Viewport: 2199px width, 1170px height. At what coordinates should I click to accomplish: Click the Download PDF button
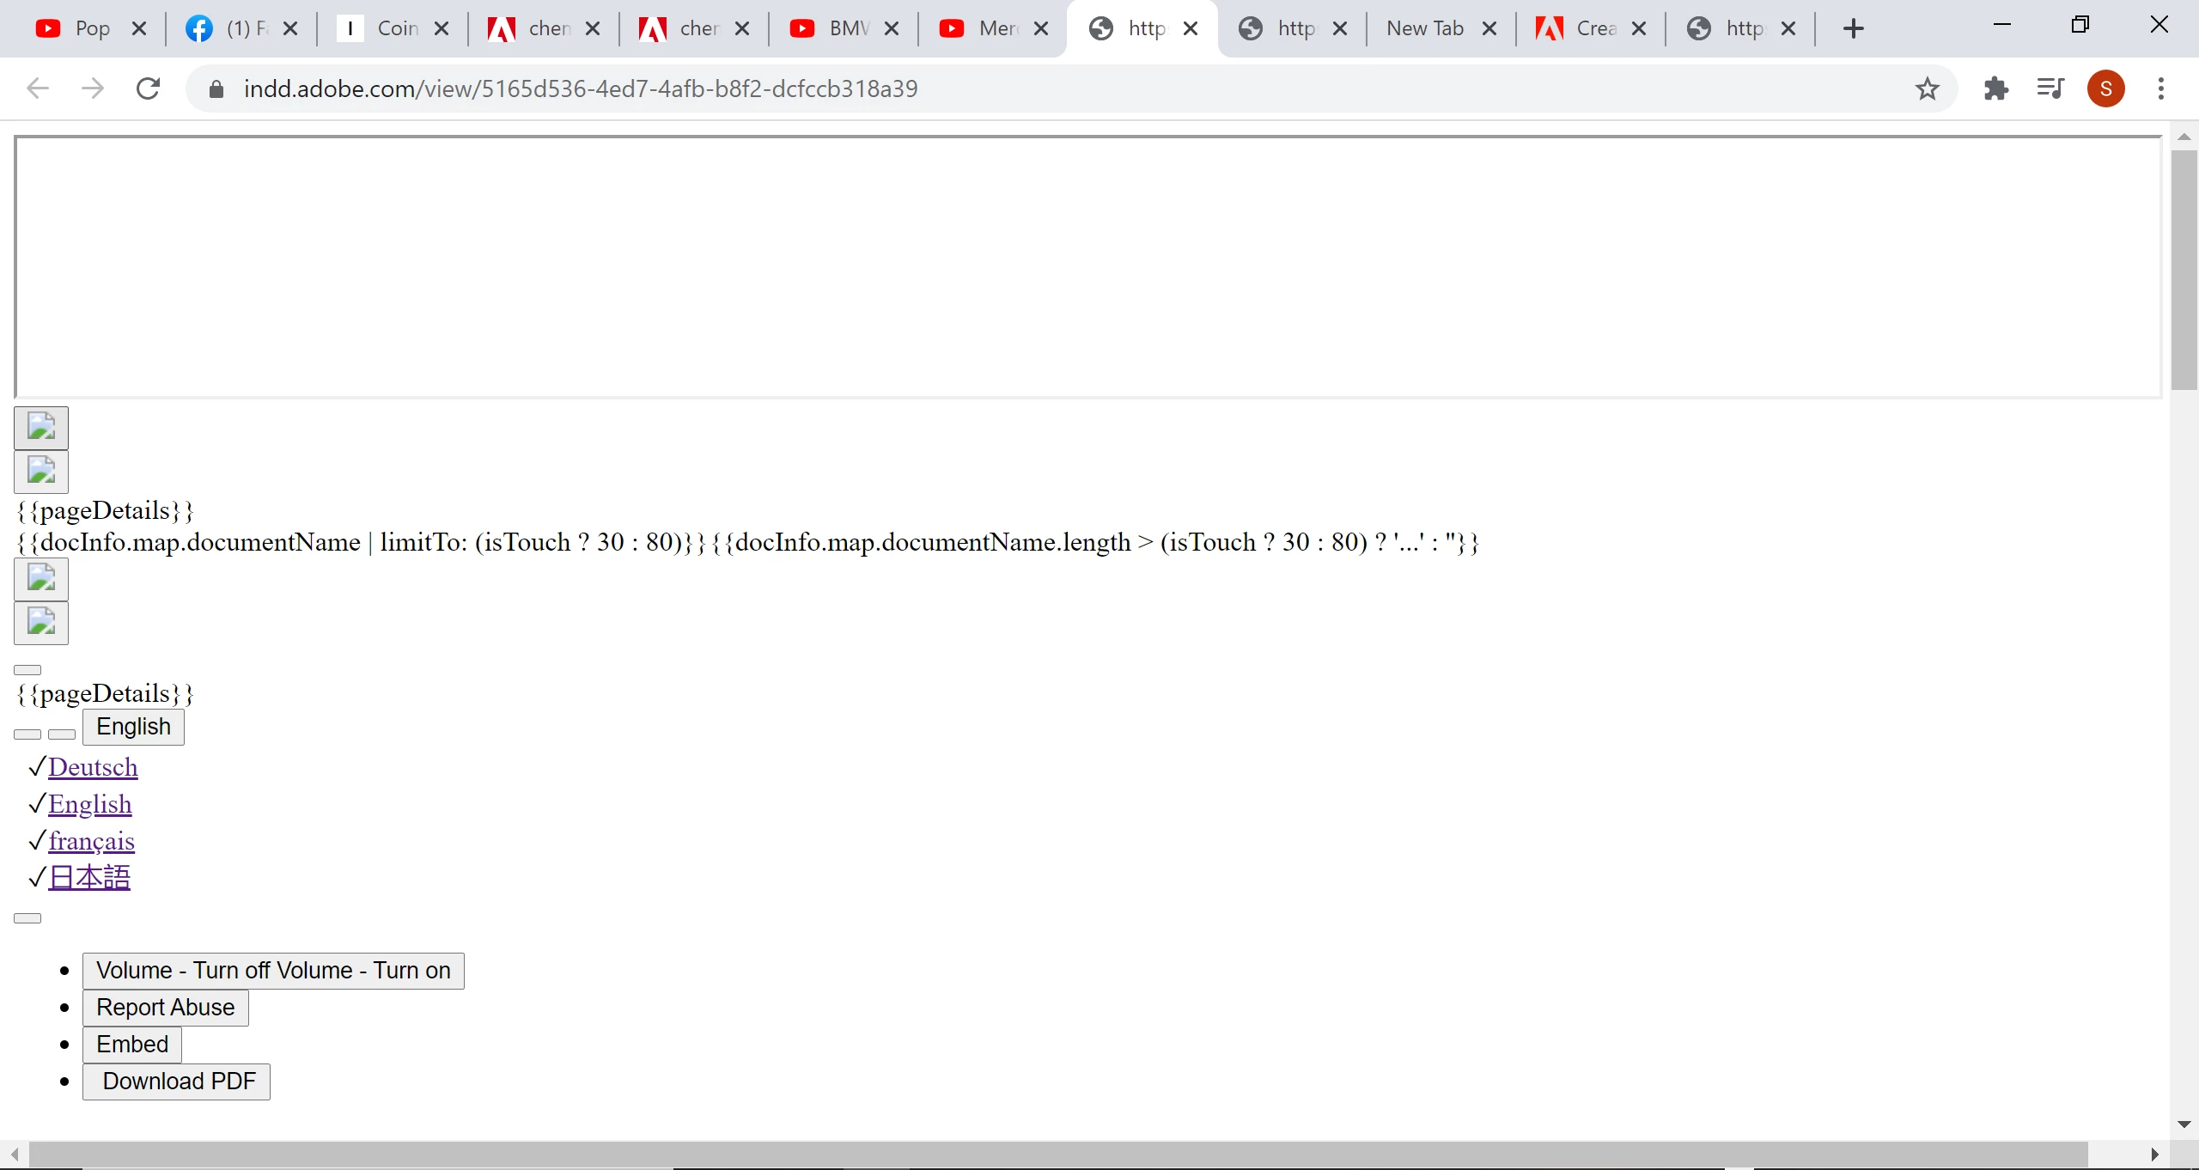coord(177,1082)
